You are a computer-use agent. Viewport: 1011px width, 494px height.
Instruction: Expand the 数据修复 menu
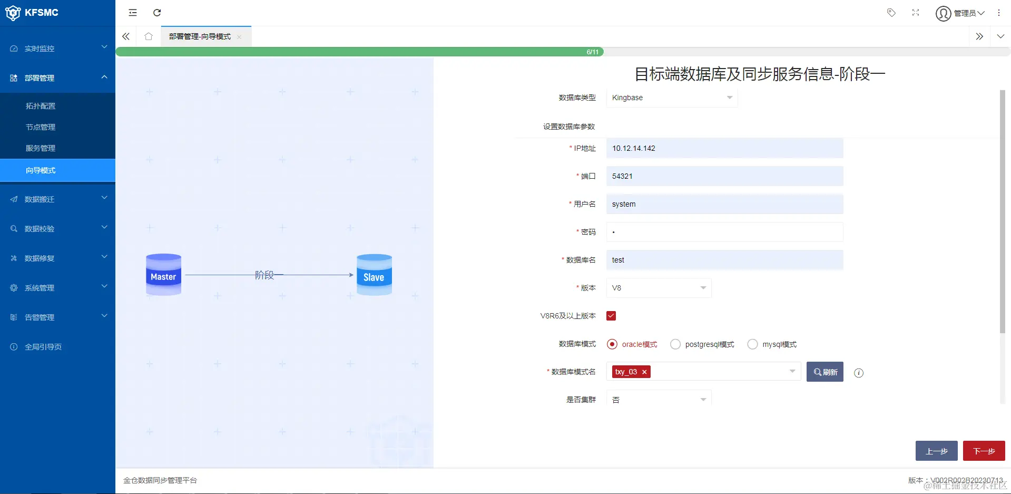[104, 257]
